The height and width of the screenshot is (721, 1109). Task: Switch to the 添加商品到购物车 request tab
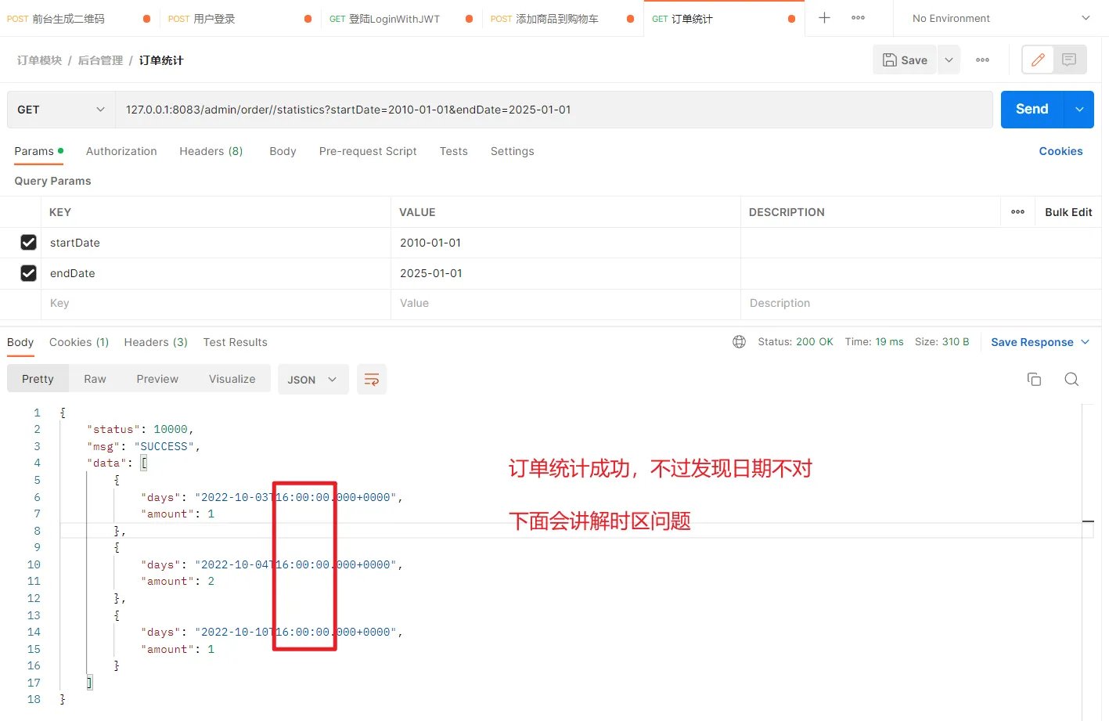click(x=556, y=19)
